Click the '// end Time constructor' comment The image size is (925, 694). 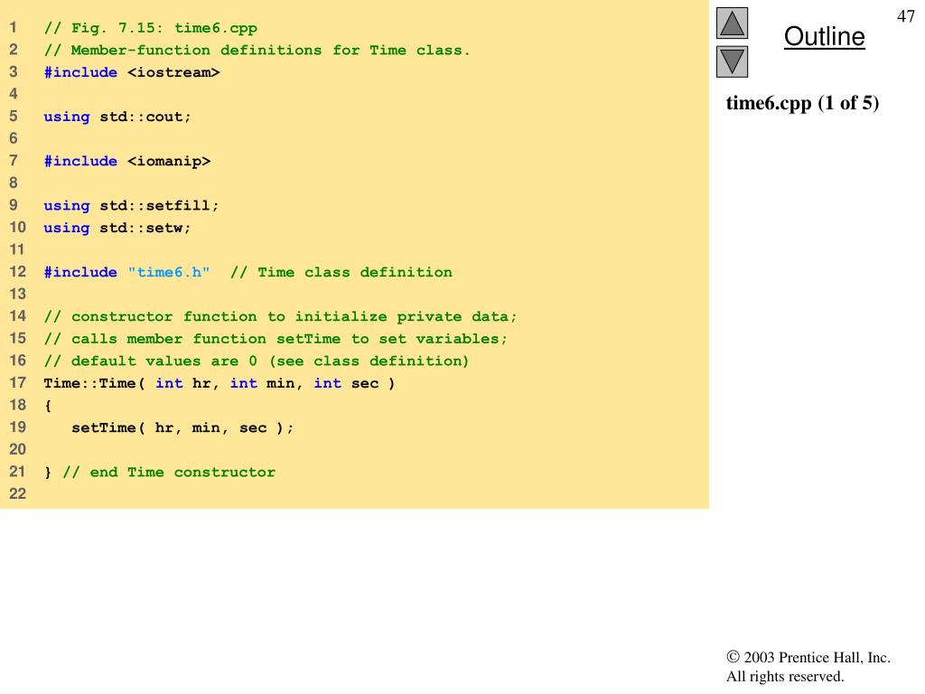(169, 472)
